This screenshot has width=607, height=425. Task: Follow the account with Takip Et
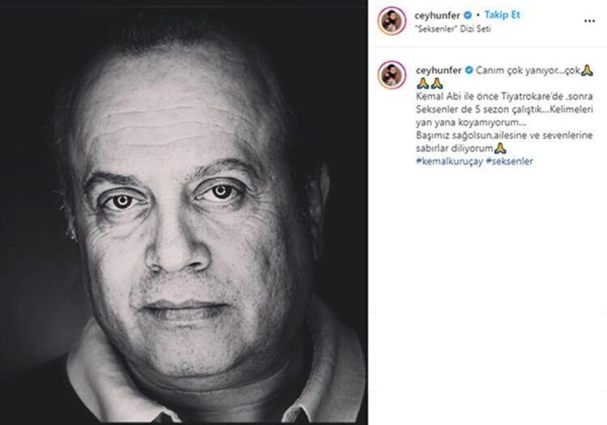pos(502,15)
